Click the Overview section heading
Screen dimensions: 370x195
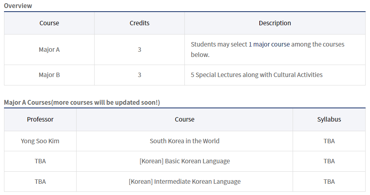tap(18, 6)
